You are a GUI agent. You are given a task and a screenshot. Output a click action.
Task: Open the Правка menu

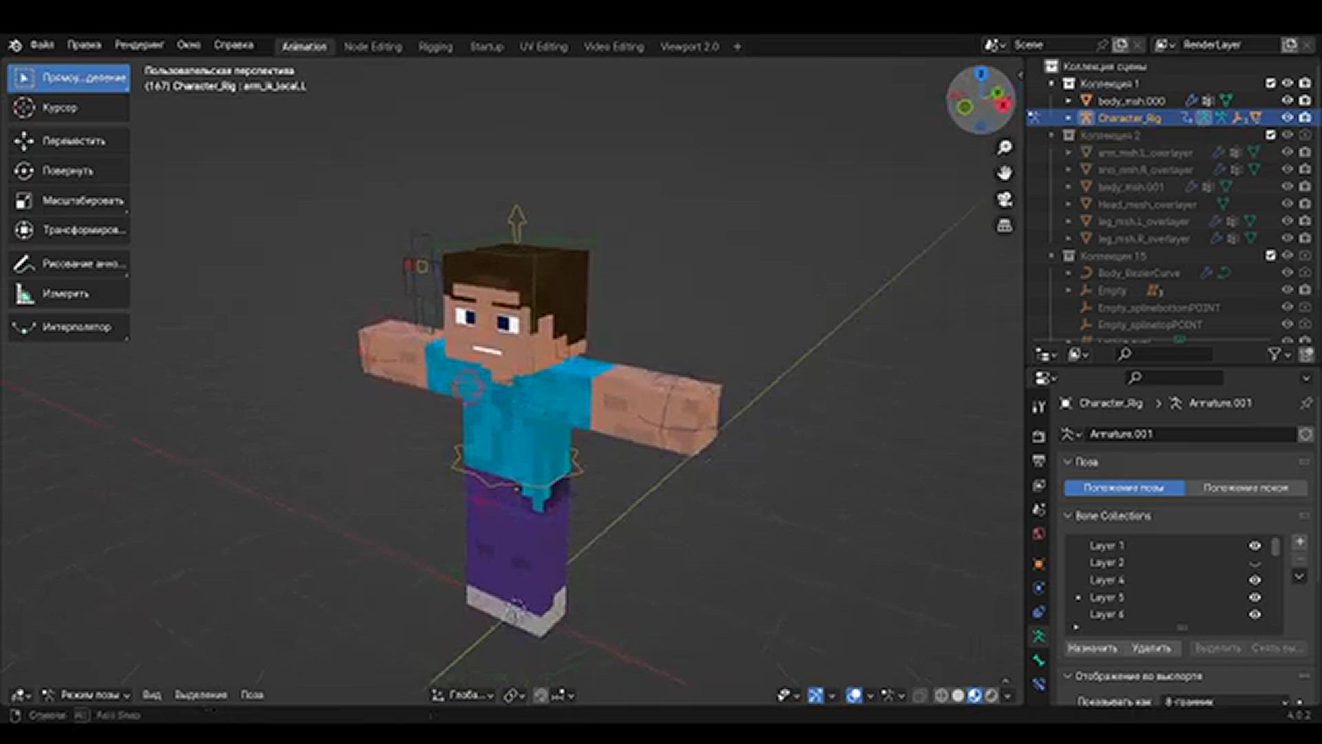tap(84, 45)
